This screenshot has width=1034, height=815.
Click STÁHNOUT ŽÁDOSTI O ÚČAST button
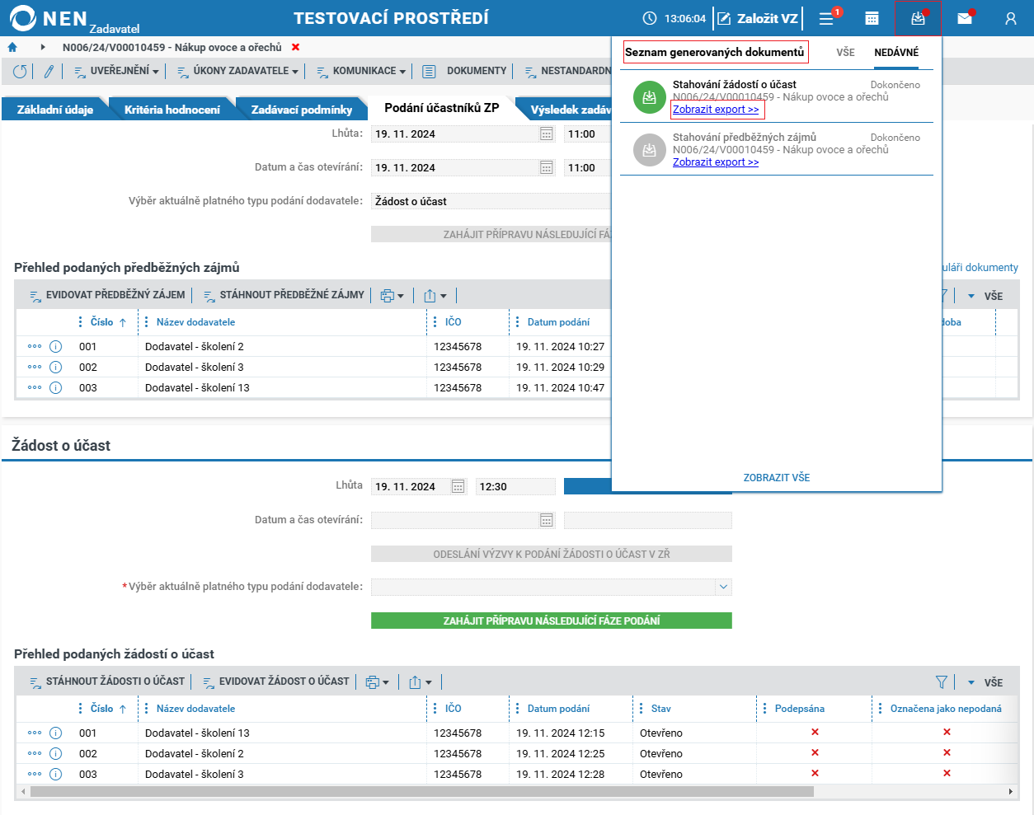107,682
